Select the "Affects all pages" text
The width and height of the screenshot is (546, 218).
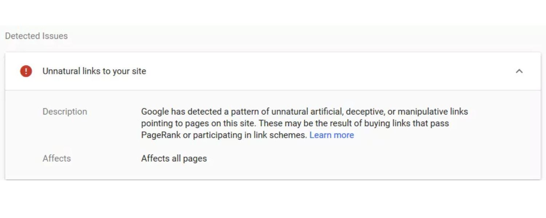[174, 158]
